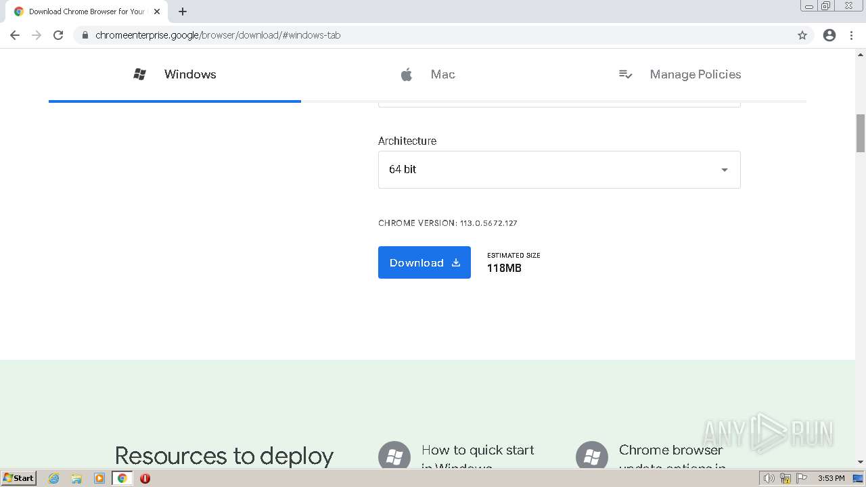Click the scrollbar down arrow
The width and height of the screenshot is (866, 487).
coord(861,463)
